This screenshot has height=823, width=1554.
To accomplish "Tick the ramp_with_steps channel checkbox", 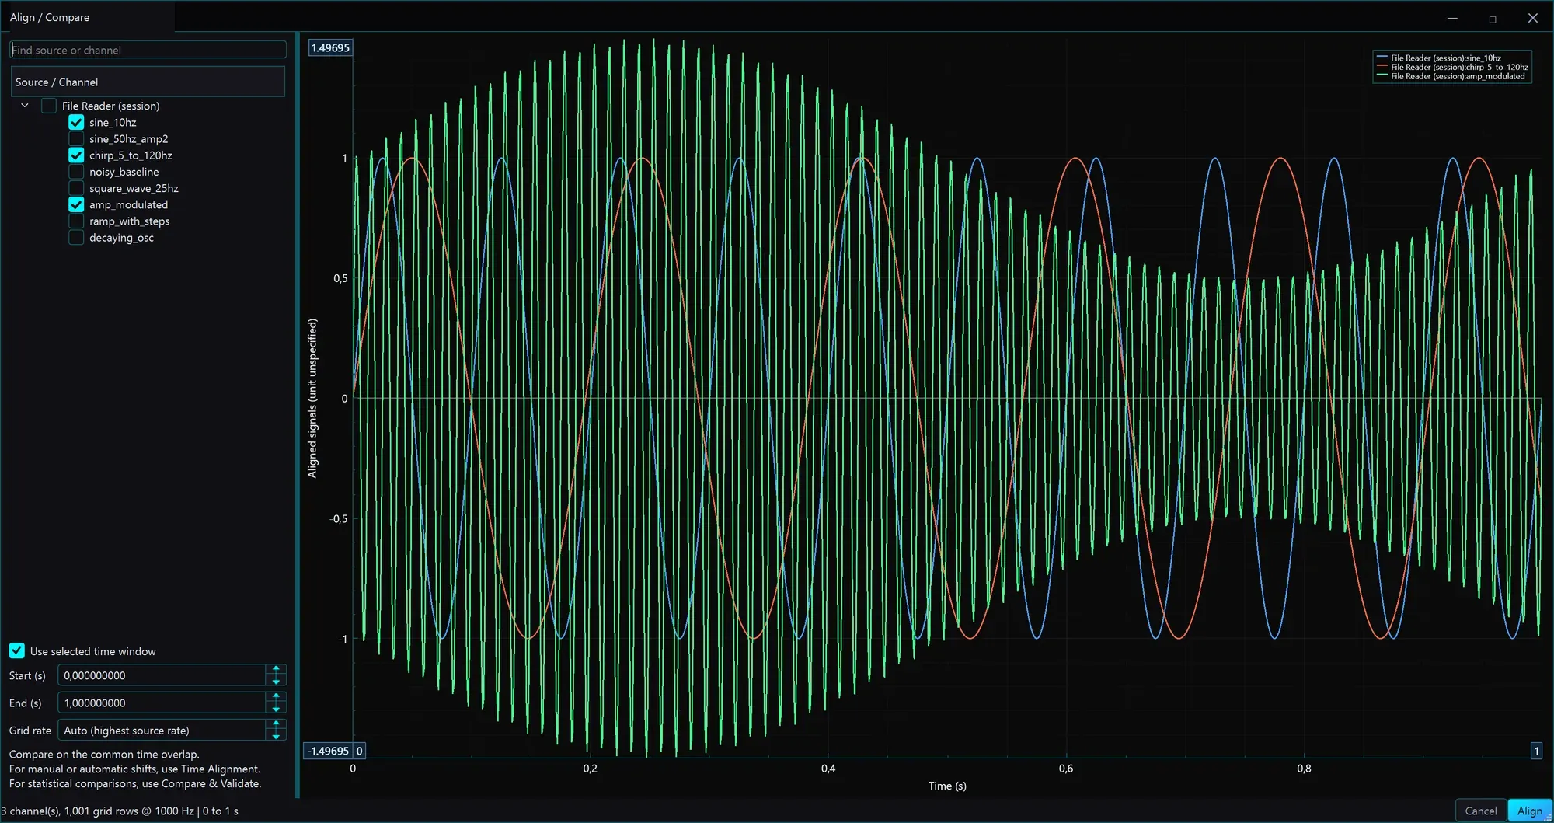I will click(x=76, y=221).
